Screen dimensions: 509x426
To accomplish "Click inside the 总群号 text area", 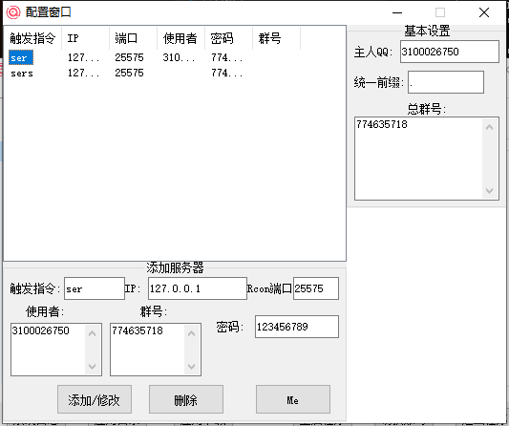I will pos(419,159).
